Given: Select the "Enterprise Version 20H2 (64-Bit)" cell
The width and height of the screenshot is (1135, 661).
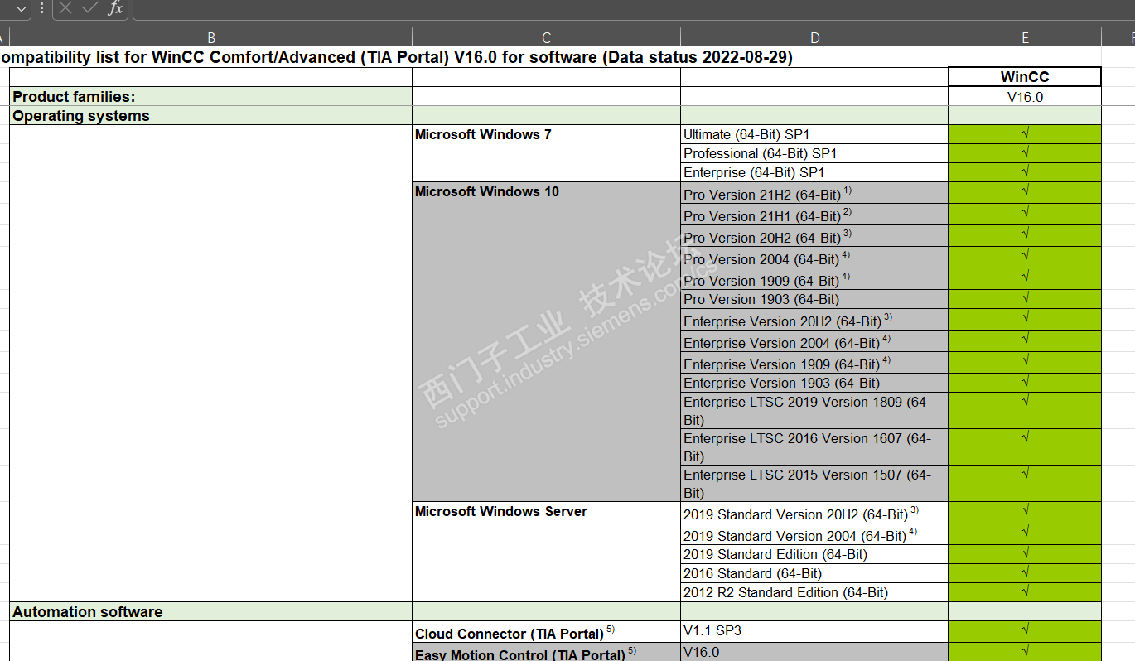Looking at the screenshot, I should tap(814, 320).
